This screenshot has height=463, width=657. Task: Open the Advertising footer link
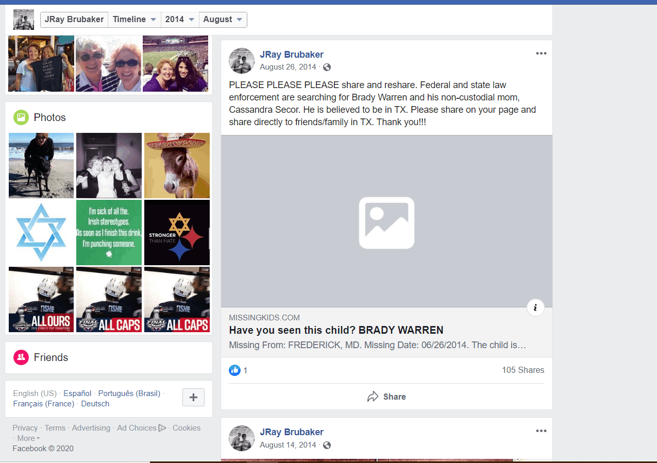[x=91, y=428]
